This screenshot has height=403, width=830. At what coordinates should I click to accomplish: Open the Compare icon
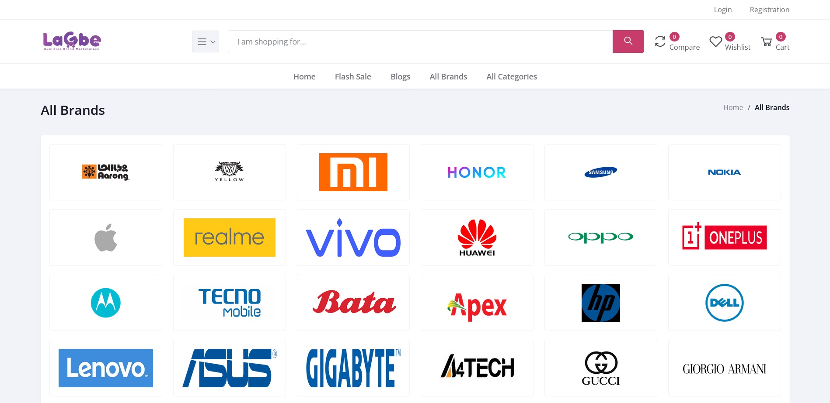click(660, 41)
